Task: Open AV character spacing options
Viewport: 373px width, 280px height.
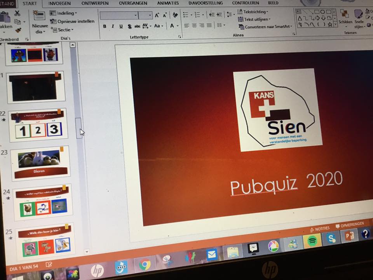Action: coord(146,26)
